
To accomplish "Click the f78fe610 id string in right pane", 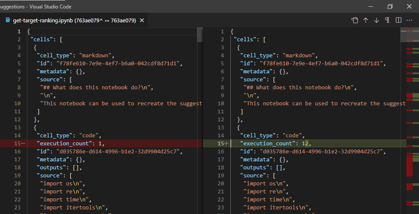I will (321, 64).
